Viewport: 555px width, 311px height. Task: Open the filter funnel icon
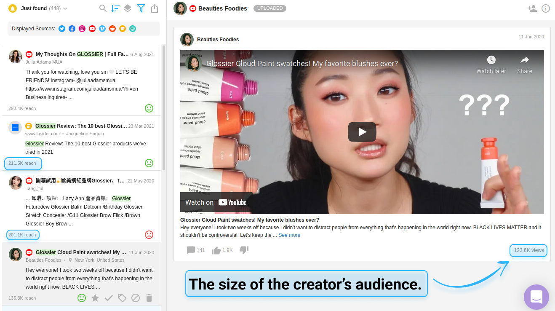(141, 8)
